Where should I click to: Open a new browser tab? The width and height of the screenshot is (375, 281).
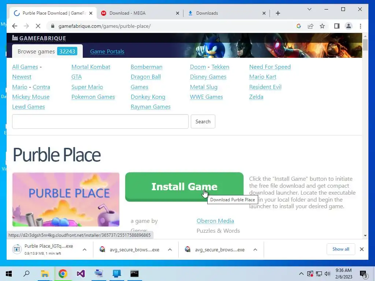tap(278, 13)
